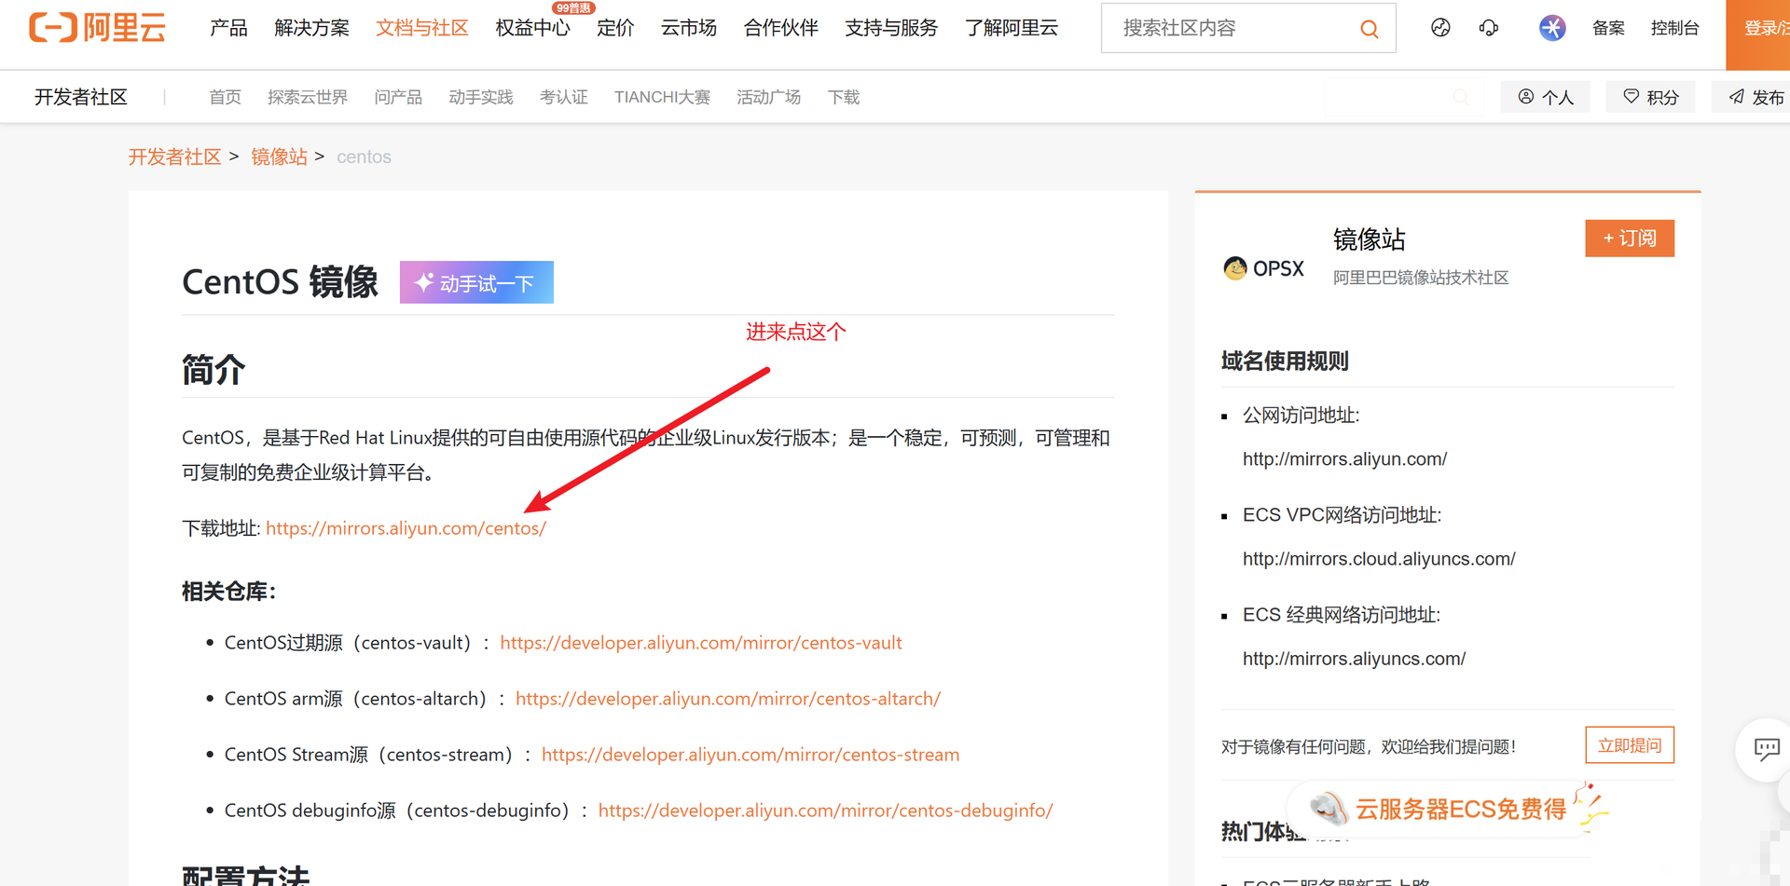This screenshot has width=1790, height=886.
Task: Open the mirrors.aliyun.com/centos download link
Action: tap(406, 528)
